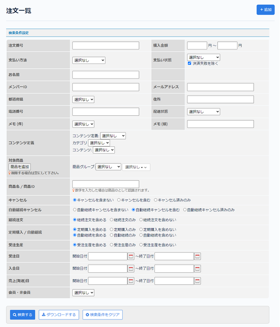Open カテゴリ select box
This screenshot has width=280, height=327.
pos(99,143)
